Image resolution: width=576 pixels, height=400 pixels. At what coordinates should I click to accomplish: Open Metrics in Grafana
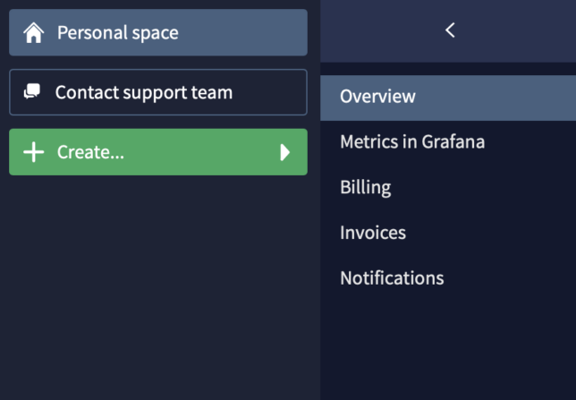(x=411, y=141)
